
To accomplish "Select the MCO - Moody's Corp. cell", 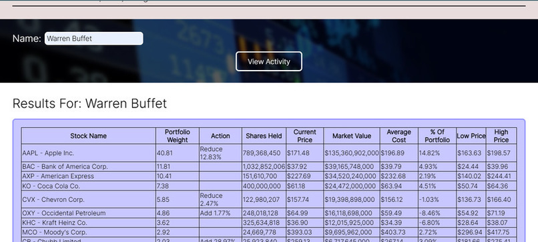I will [x=89, y=232].
